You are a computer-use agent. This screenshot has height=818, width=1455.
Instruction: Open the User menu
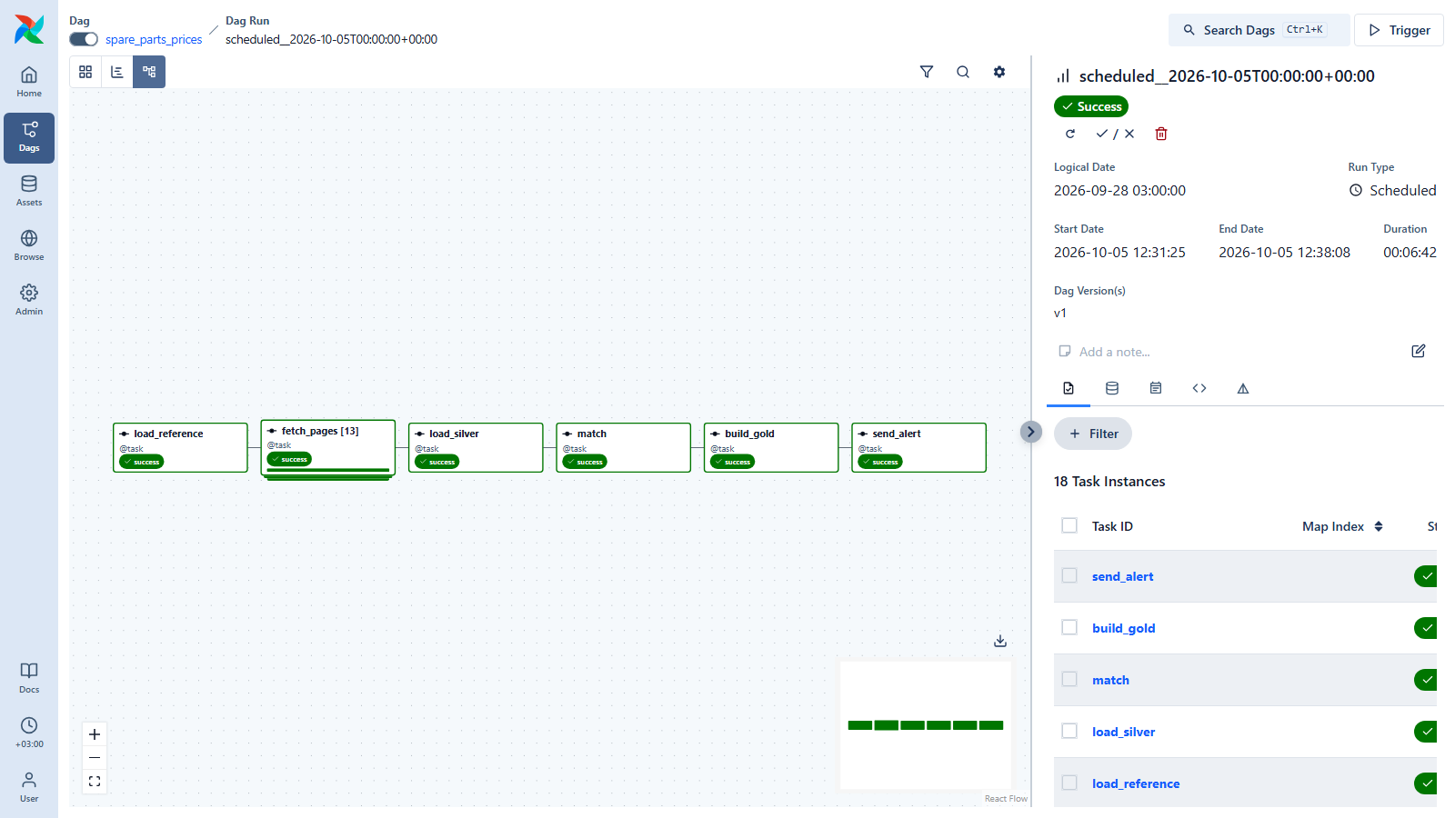(29, 788)
